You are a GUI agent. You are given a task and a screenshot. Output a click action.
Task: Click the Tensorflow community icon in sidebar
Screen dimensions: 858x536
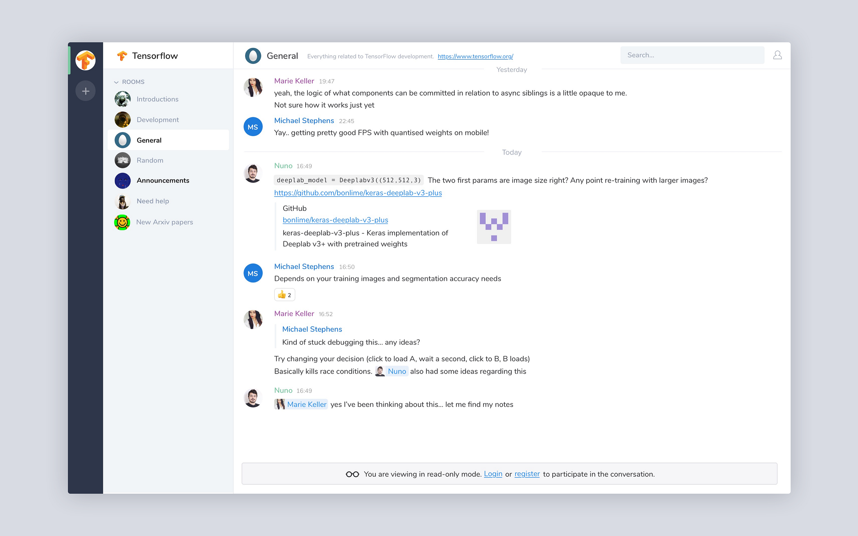coord(85,60)
